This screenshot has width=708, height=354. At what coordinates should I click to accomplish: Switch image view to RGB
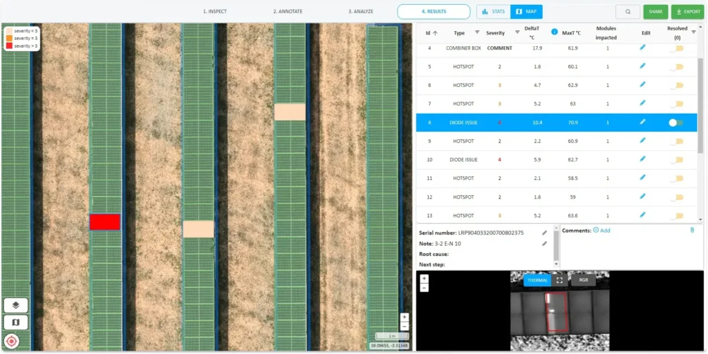583,280
